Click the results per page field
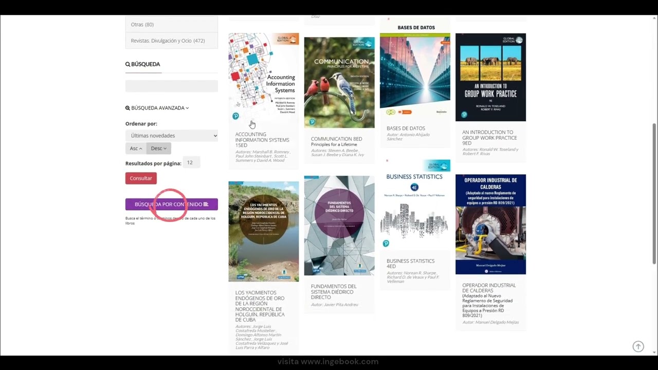 pos(192,162)
